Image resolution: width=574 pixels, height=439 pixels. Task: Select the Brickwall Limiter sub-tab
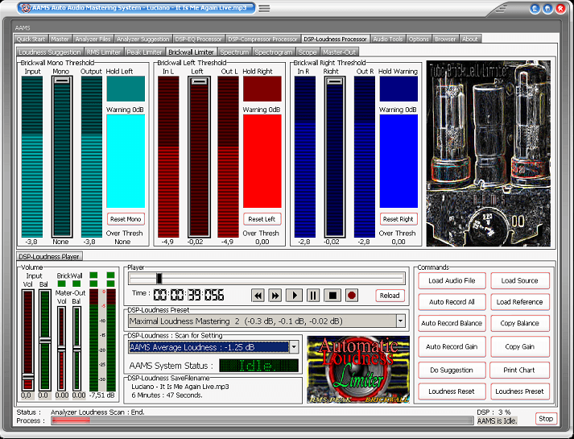coord(191,52)
